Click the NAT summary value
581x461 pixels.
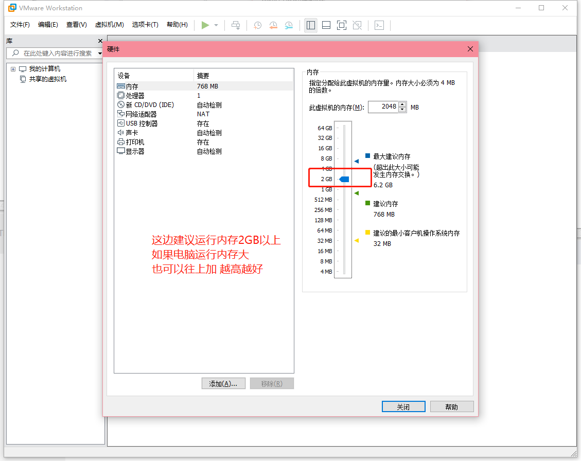pos(203,114)
